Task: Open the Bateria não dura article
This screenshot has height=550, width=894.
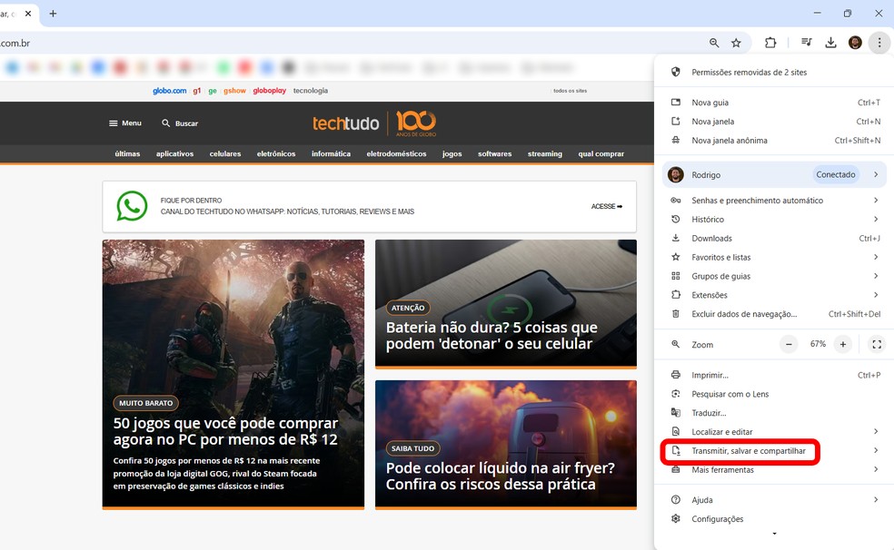Action: pyautogui.click(x=506, y=303)
